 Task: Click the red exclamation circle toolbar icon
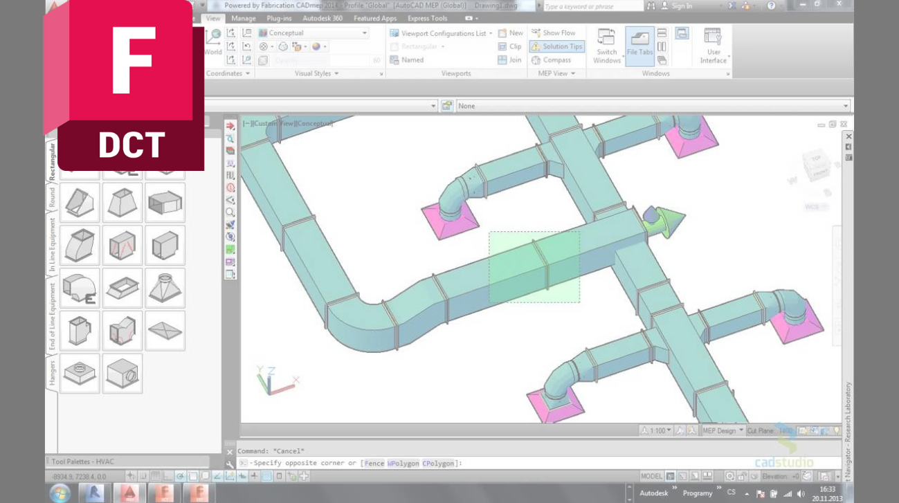coord(230,188)
